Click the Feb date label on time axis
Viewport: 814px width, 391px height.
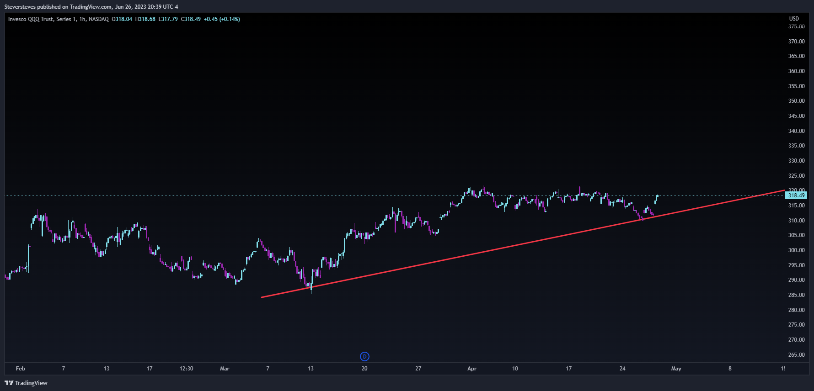point(21,369)
